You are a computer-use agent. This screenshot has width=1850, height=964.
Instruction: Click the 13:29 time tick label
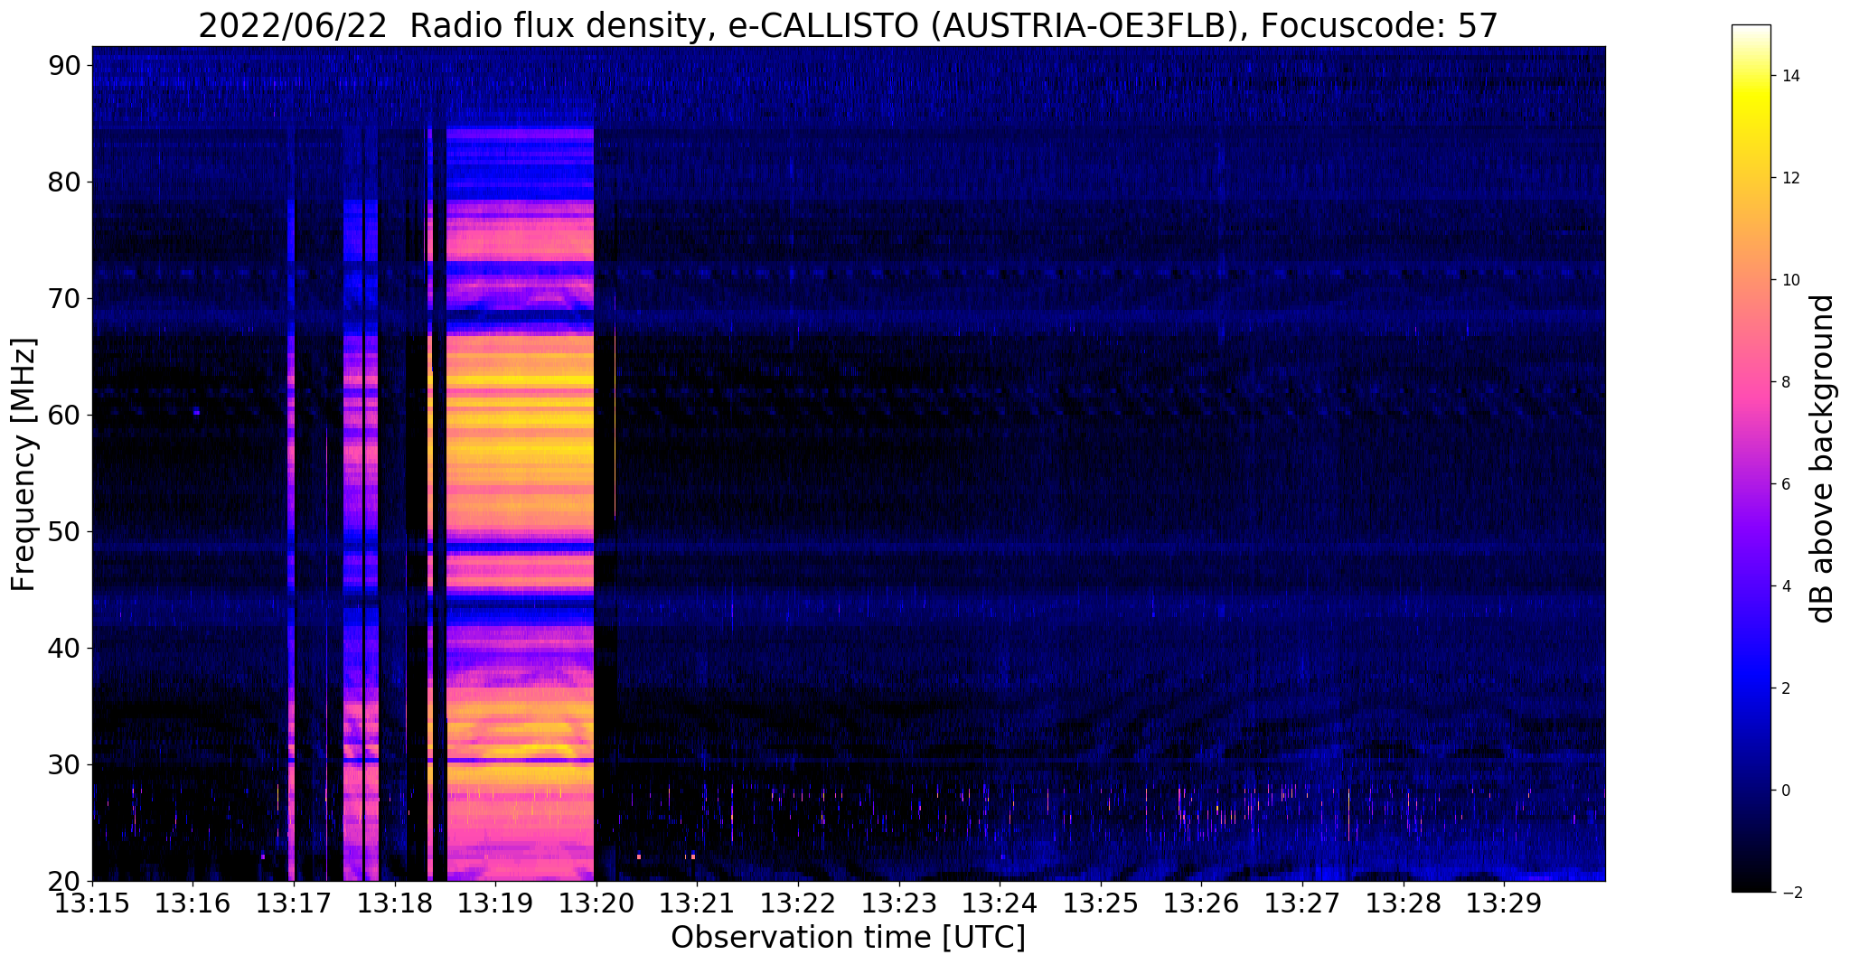pos(1505,903)
